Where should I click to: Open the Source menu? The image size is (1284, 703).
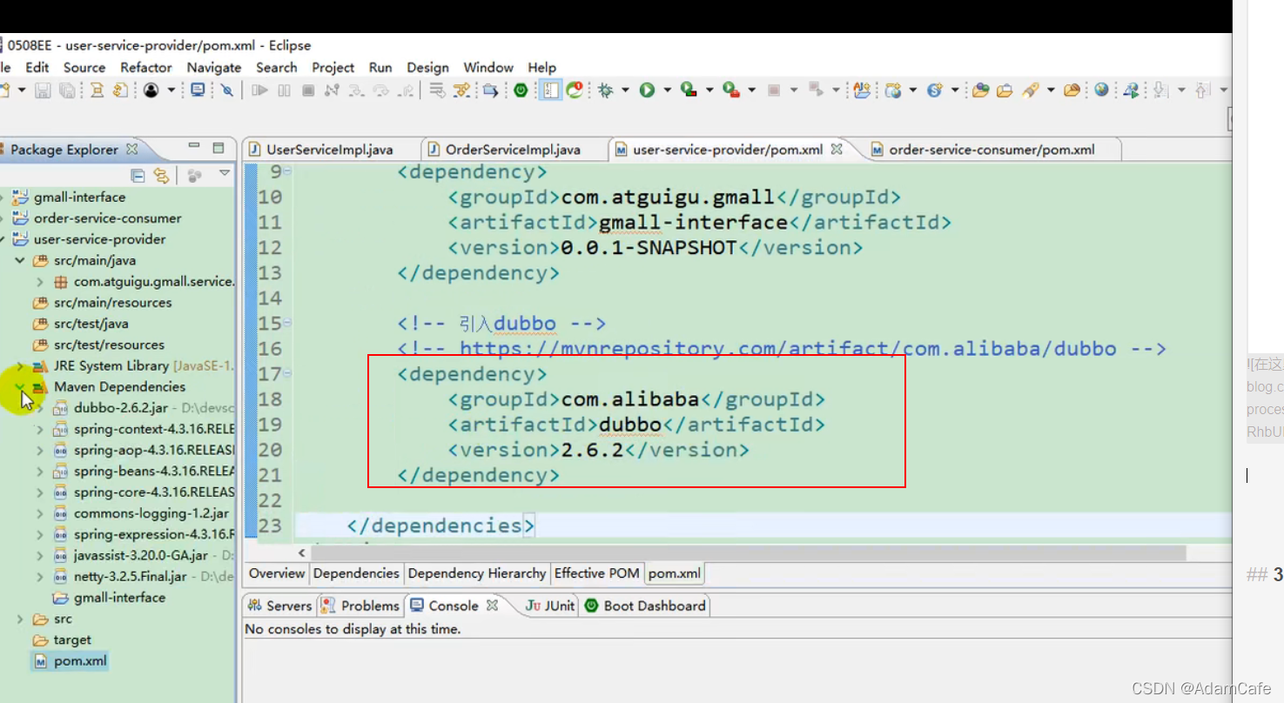(84, 67)
